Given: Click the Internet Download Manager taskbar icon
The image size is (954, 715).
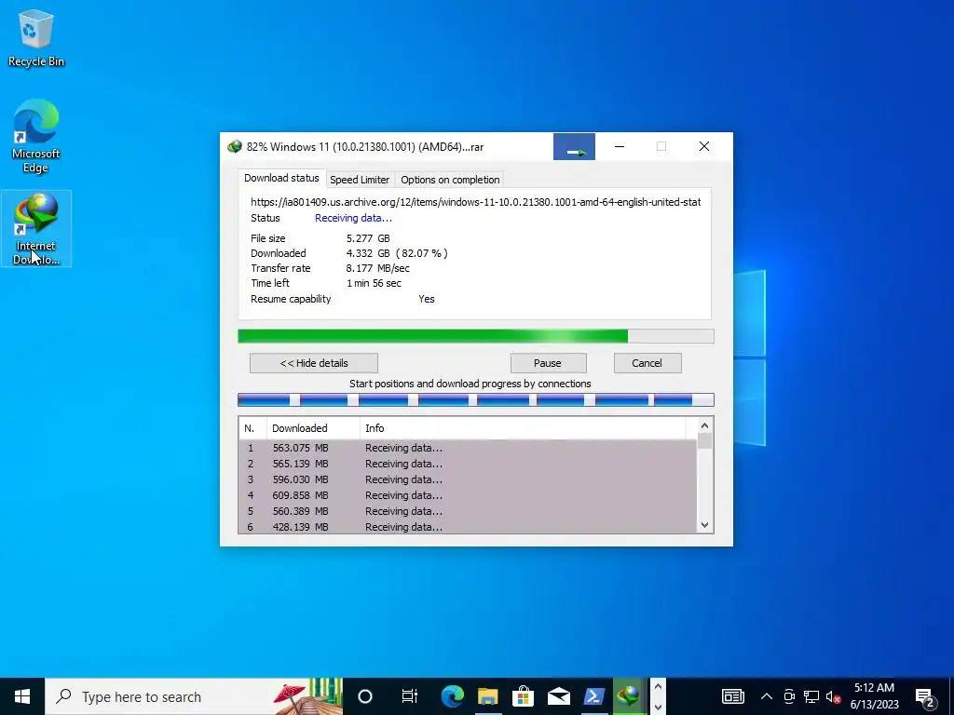Looking at the screenshot, I should coord(629,696).
